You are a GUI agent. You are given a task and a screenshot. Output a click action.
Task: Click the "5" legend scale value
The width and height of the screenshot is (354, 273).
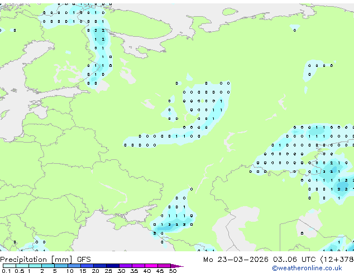(x=55, y=271)
